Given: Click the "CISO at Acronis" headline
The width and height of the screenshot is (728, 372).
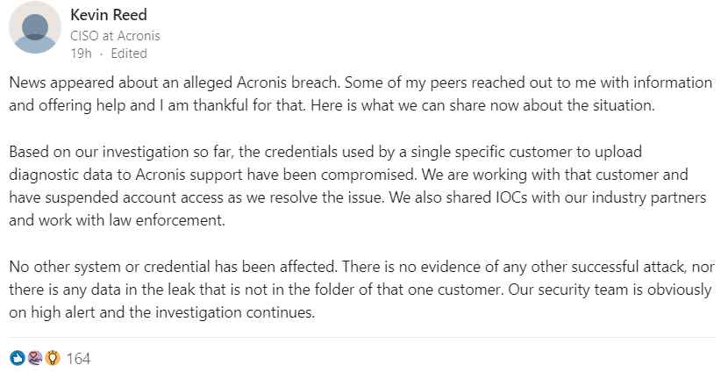Looking at the screenshot, I should click(x=115, y=36).
